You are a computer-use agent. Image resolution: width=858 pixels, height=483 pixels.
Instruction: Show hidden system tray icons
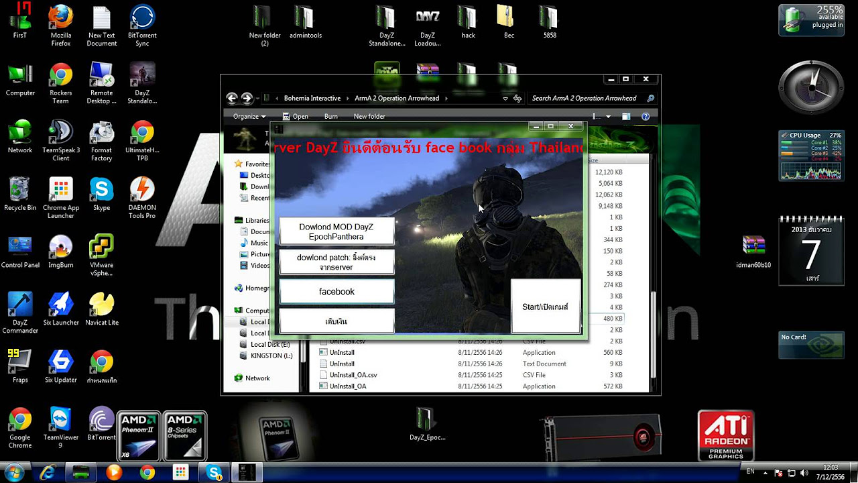[x=766, y=472]
